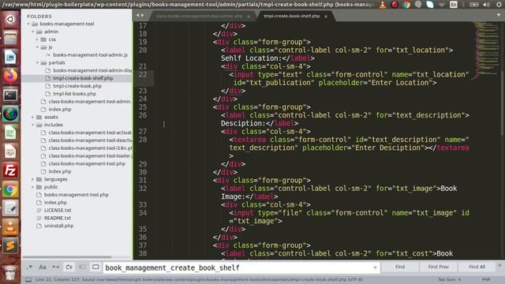Launch LibreOffice Impress from dock
Image resolution: width=505 pixels, height=284 pixels.
10,151
